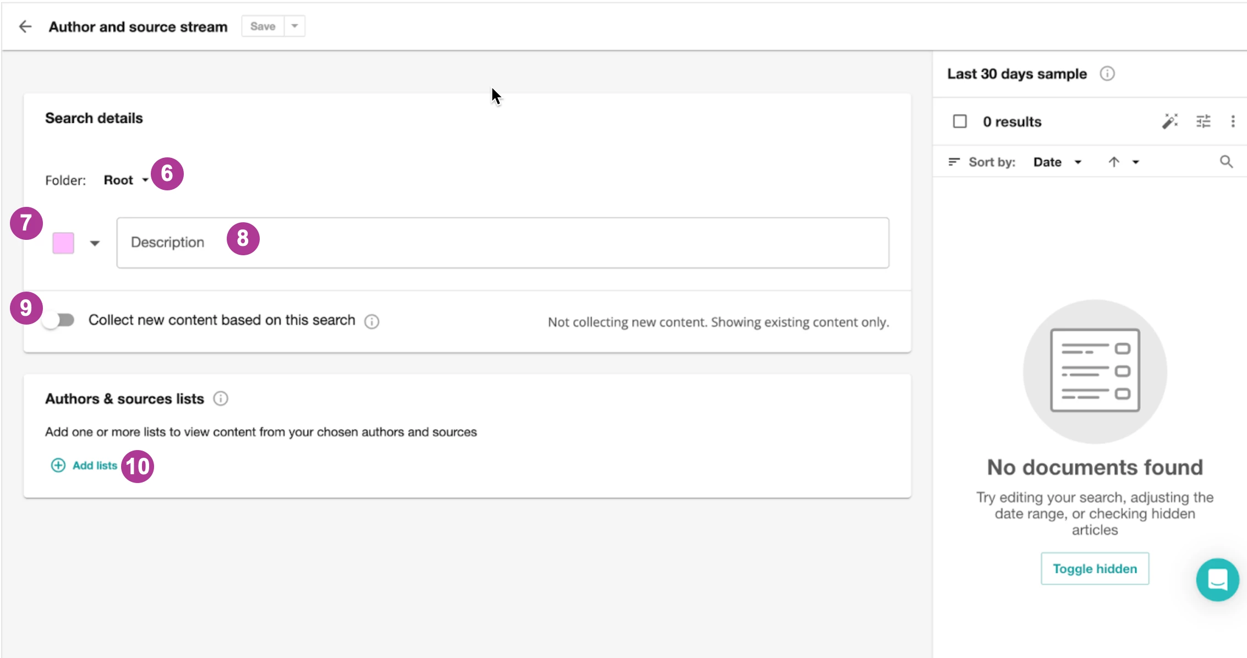Check the select all results checkbox
Screen dimensions: 1247x658
pos(960,121)
